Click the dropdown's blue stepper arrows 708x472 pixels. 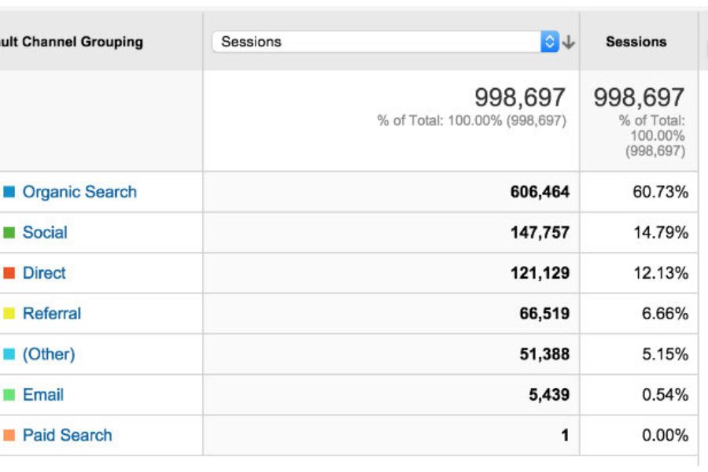pos(550,42)
